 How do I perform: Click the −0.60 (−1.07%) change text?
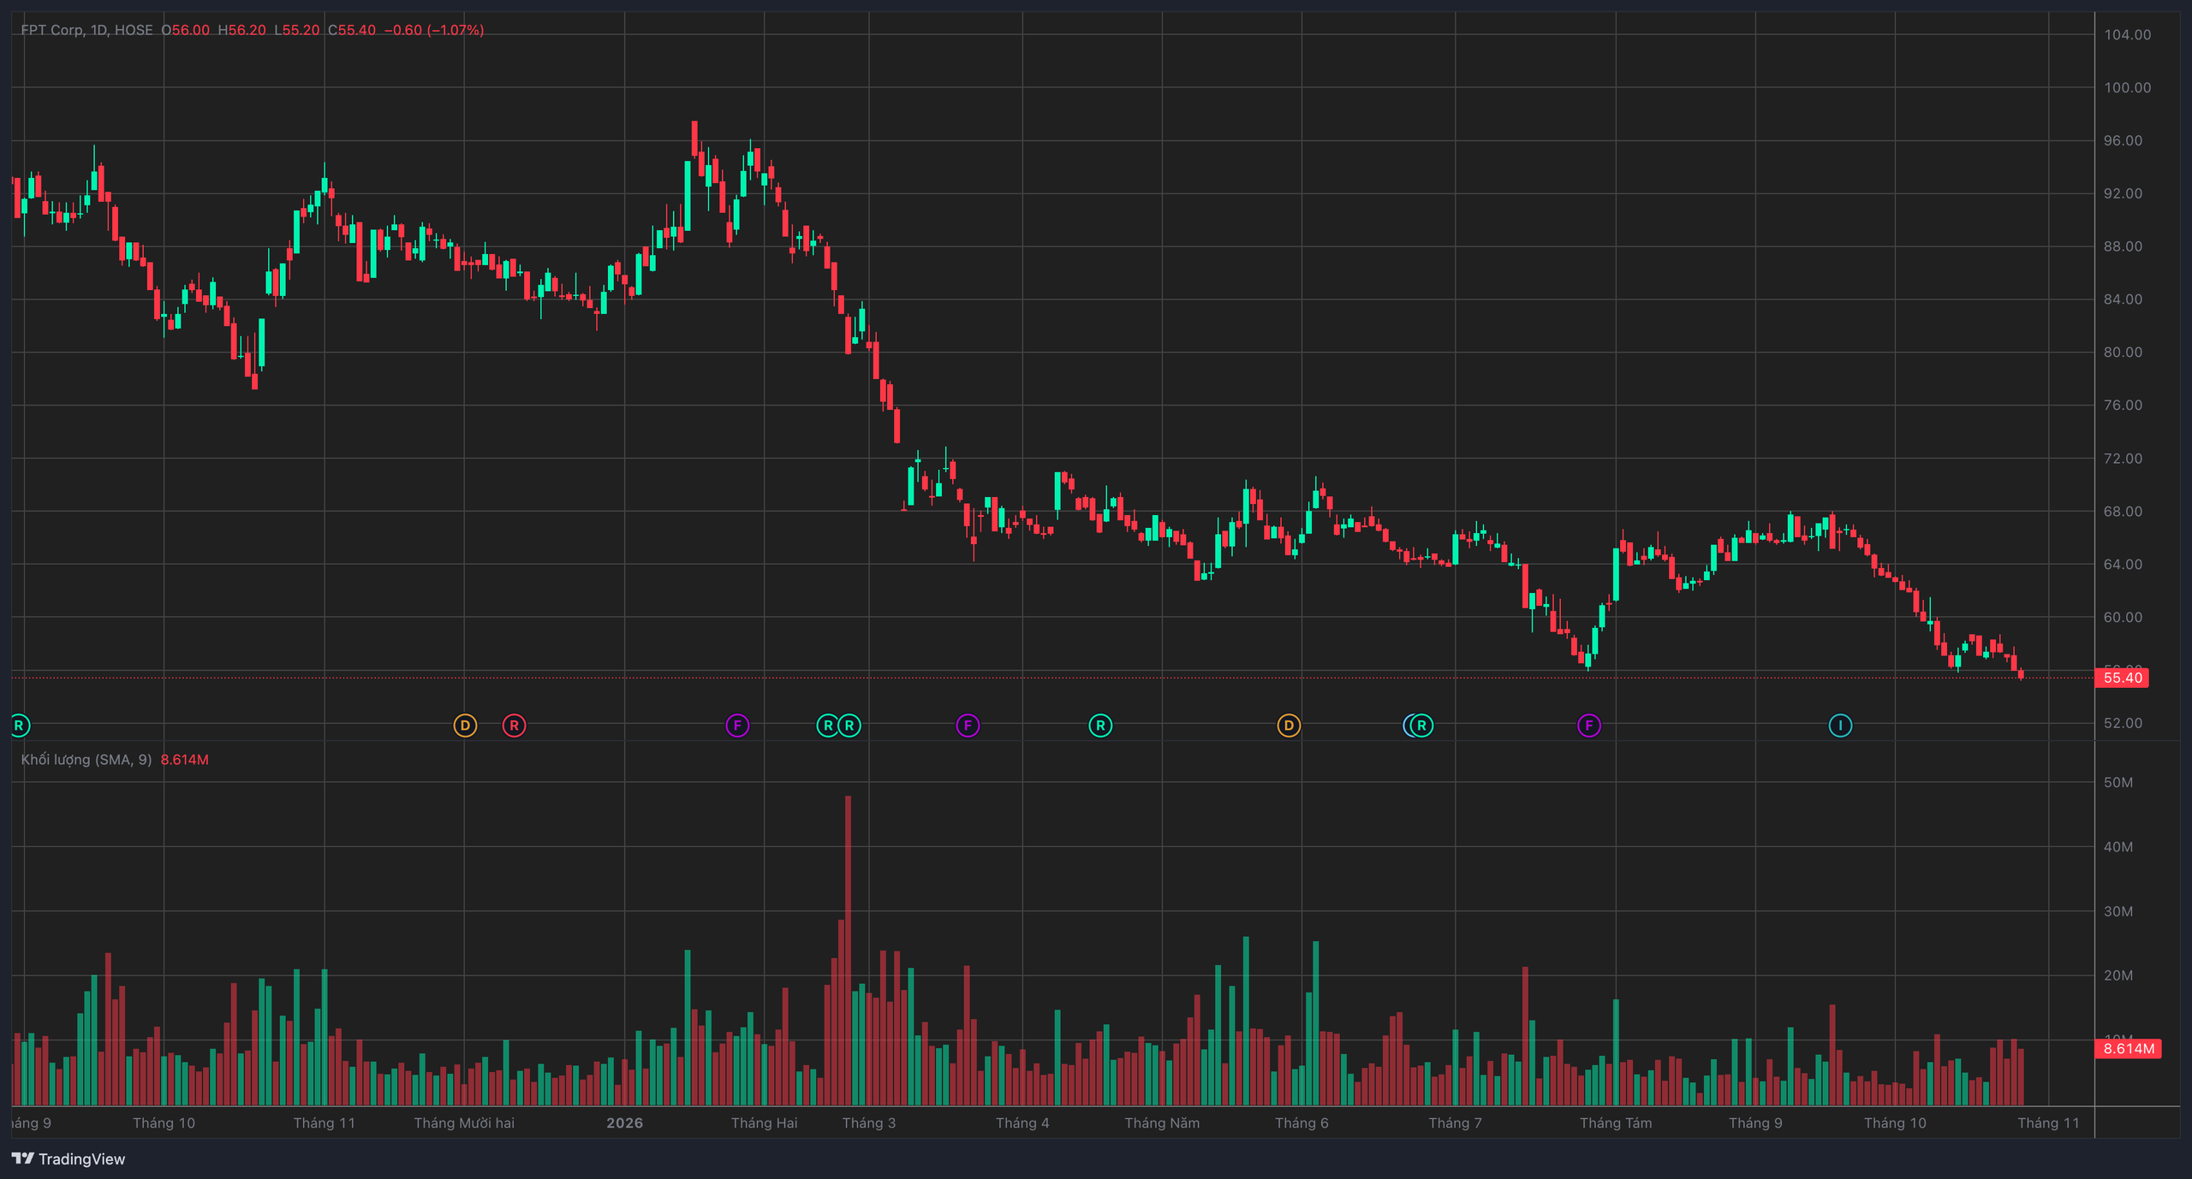[x=434, y=30]
